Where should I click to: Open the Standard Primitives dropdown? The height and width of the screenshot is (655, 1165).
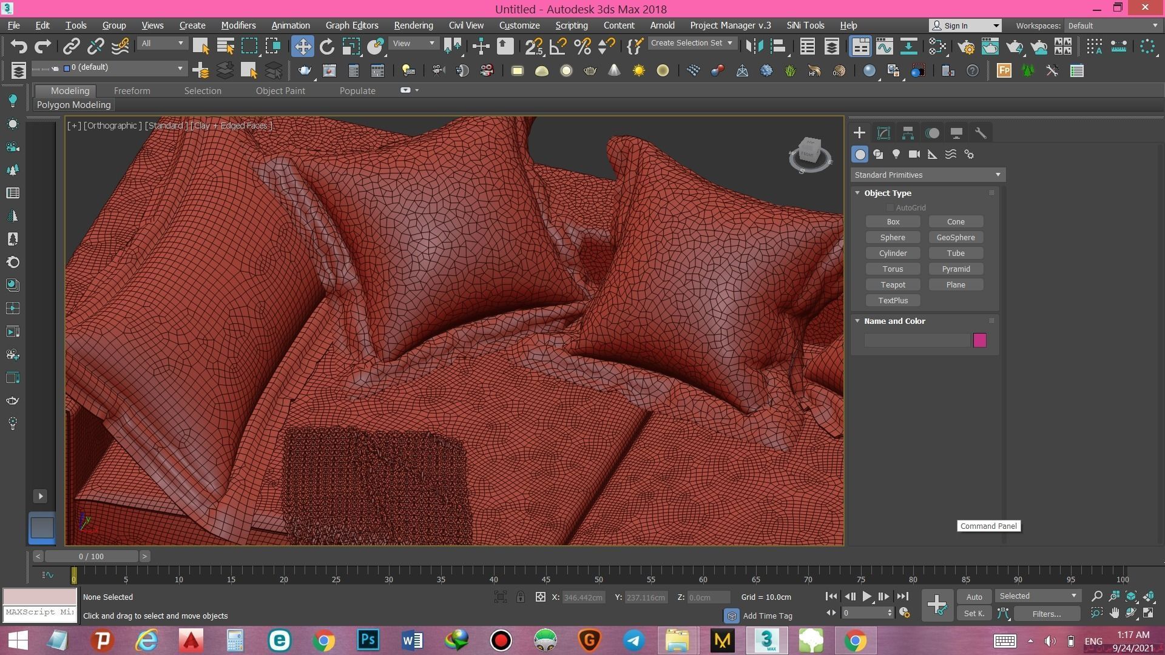[x=927, y=175]
